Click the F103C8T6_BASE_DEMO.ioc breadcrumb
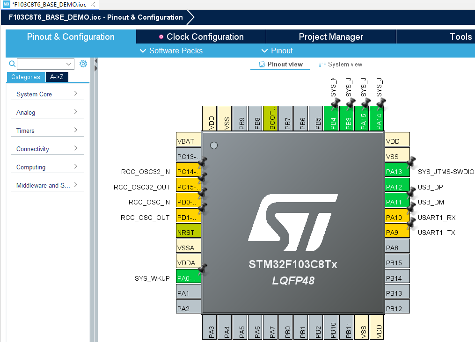 96,17
